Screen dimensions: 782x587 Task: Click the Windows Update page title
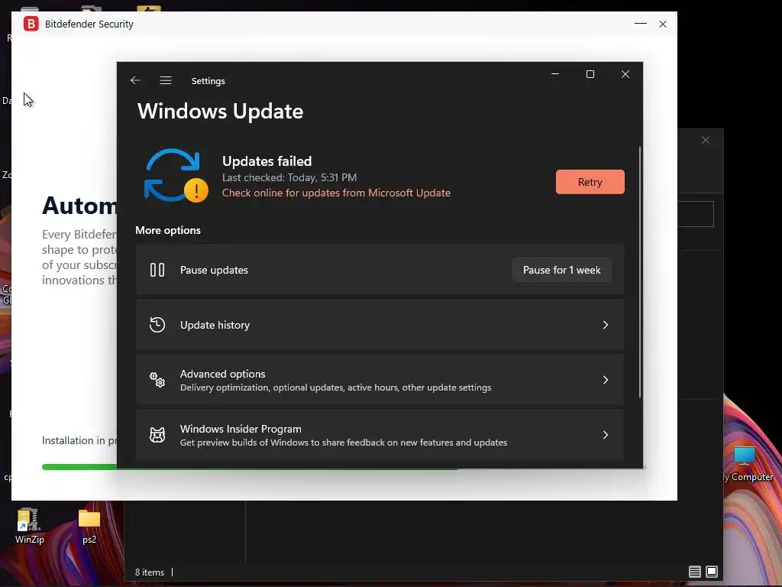pyautogui.click(x=220, y=111)
